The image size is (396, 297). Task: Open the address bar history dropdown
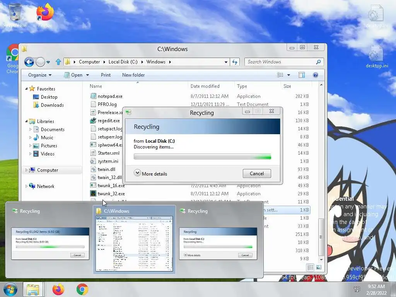(x=226, y=62)
